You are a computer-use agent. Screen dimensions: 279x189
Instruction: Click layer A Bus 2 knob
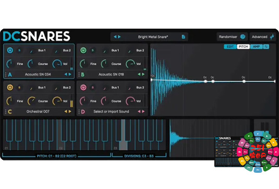[x=56, y=51]
